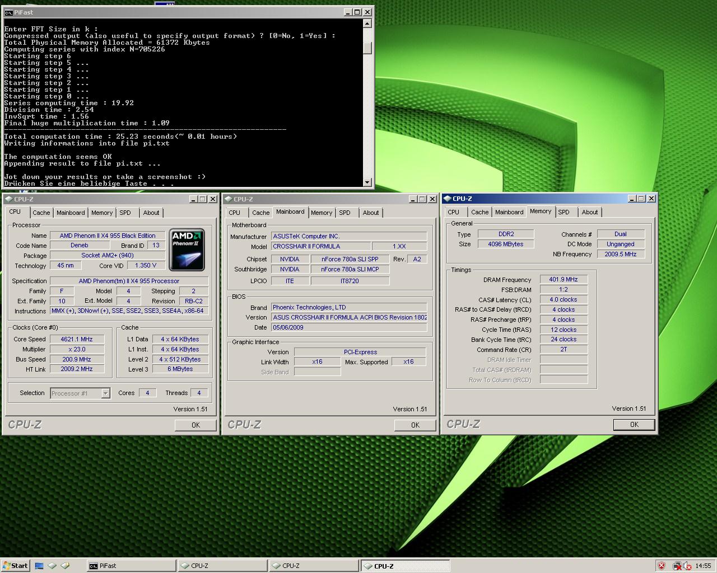Open Cache tab in CPU-Z Motherboard window
The image size is (717, 573).
[260, 213]
